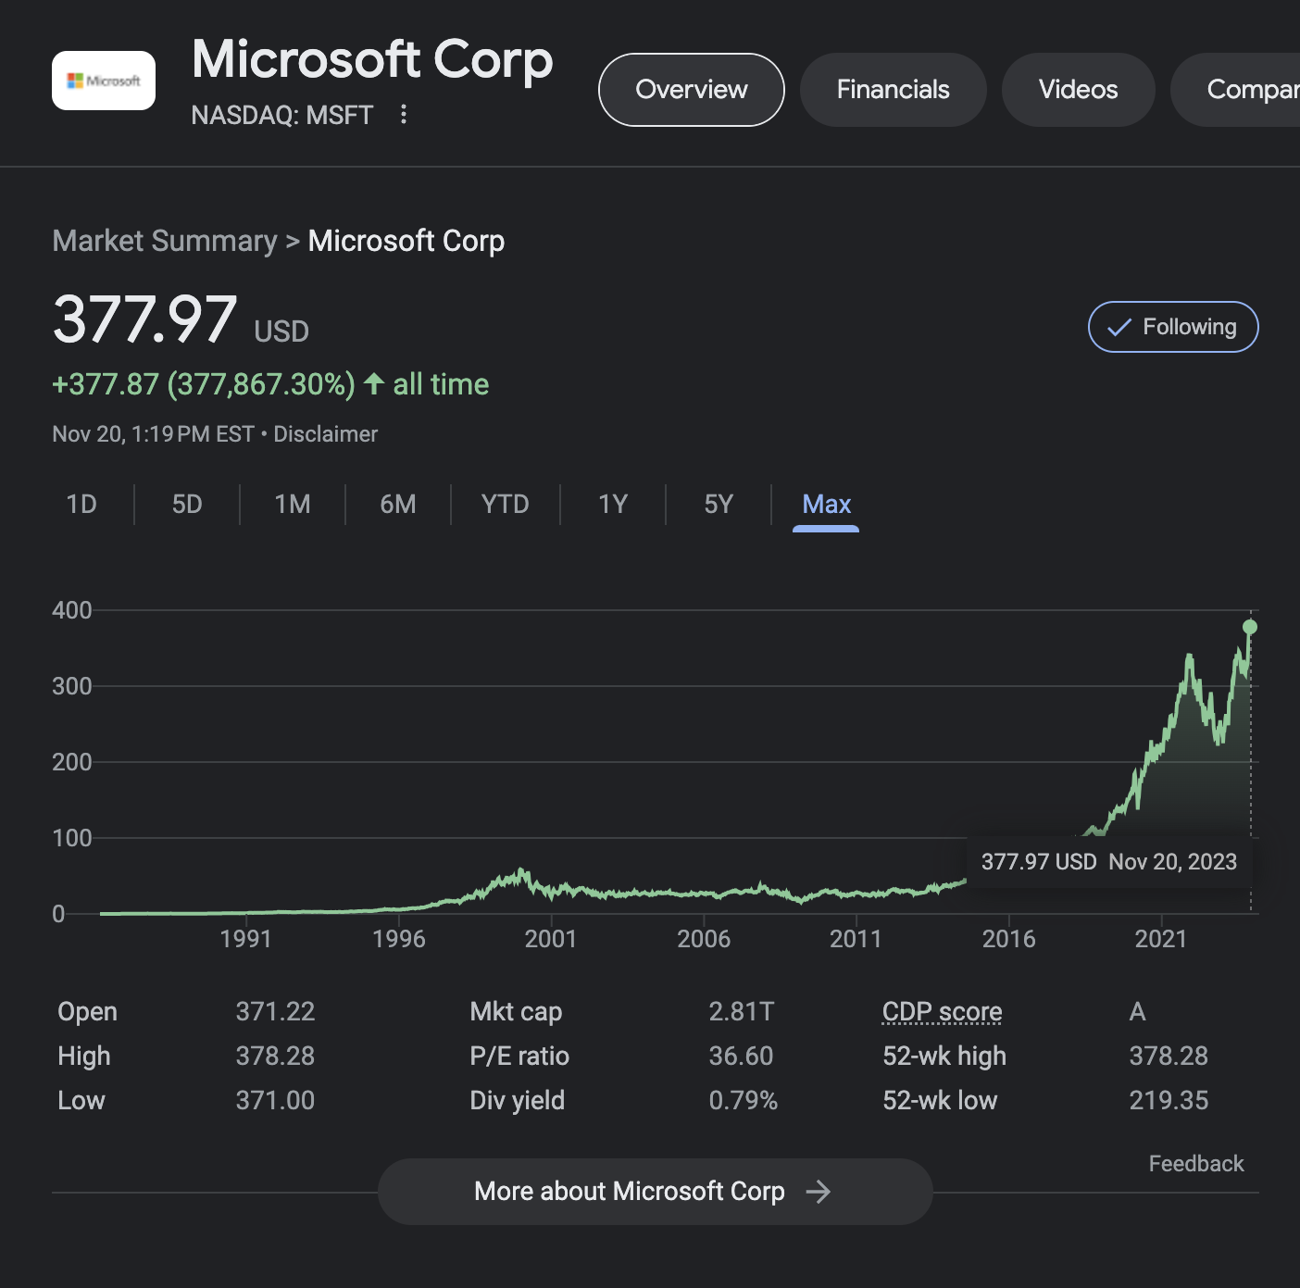
Task: Open the three-dot menu beside NASDAQ: MSFT
Action: pos(405,115)
